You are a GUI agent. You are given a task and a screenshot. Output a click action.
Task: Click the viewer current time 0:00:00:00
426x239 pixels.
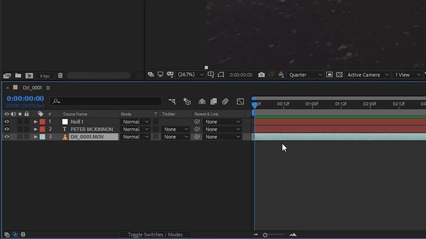point(241,75)
